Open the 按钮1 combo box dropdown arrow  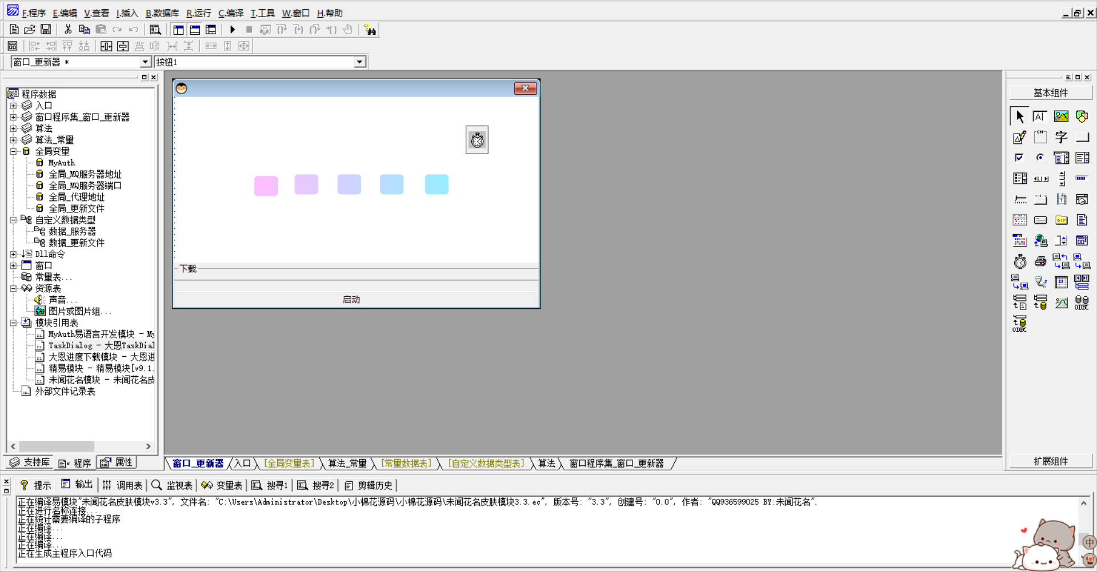(x=359, y=62)
